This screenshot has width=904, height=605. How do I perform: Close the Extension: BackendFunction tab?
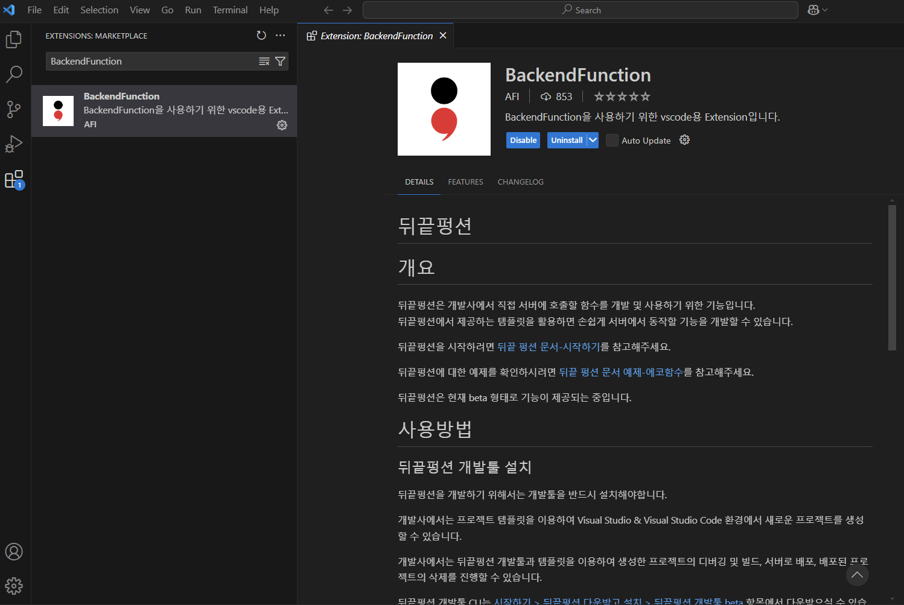tap(443, 36)
